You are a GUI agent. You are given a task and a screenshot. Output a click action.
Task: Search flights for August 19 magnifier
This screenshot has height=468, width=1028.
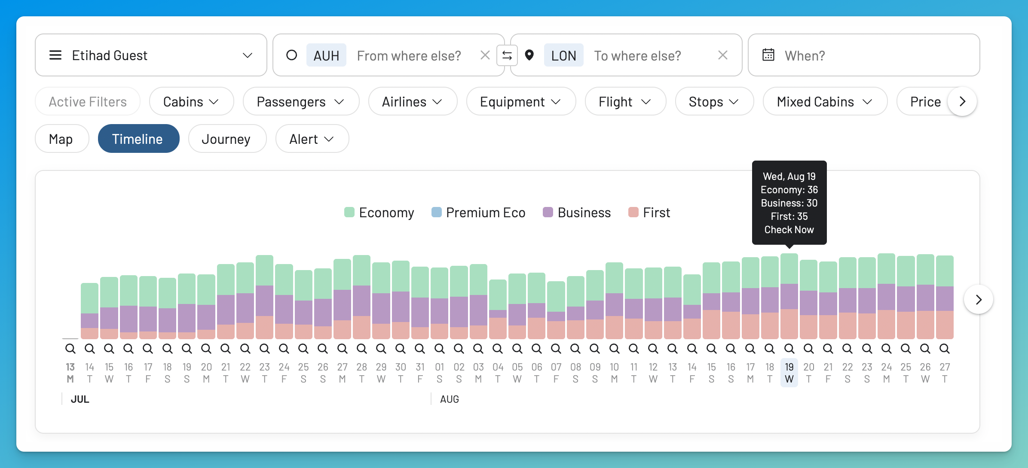coord(789,348)
